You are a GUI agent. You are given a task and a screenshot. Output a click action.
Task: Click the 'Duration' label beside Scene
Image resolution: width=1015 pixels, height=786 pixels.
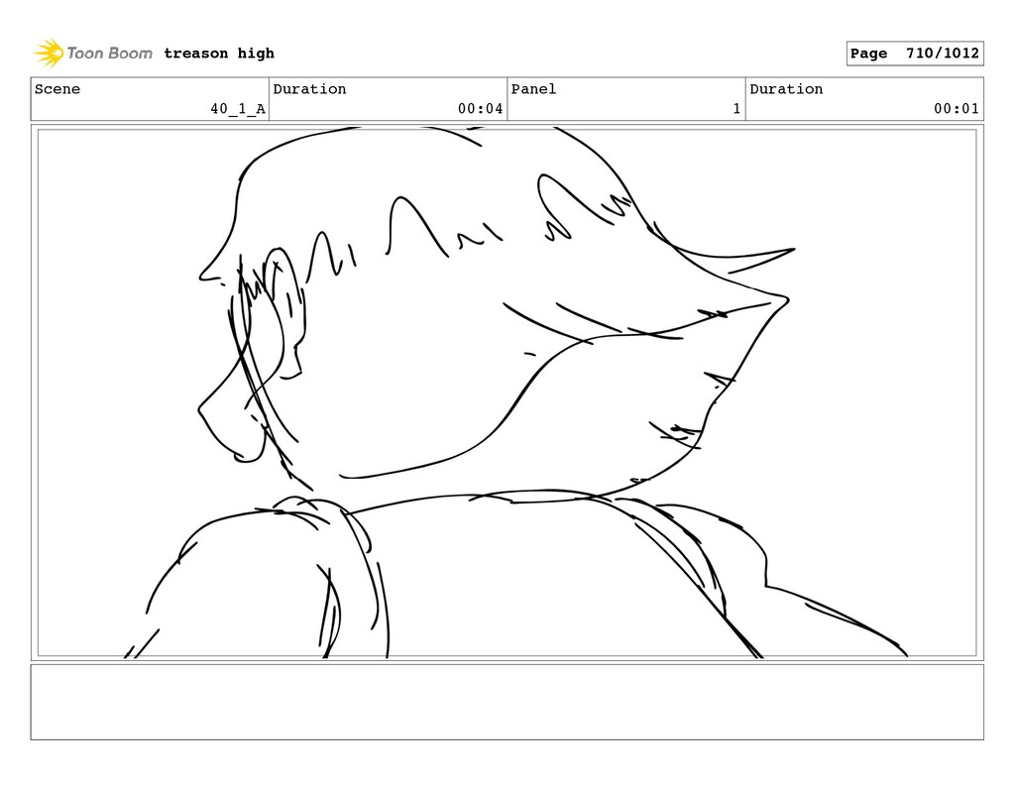pyautogui.click(x=309, y=89)
